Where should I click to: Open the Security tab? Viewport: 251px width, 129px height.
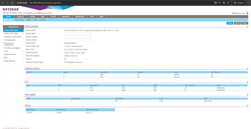[x=53, y=17]
